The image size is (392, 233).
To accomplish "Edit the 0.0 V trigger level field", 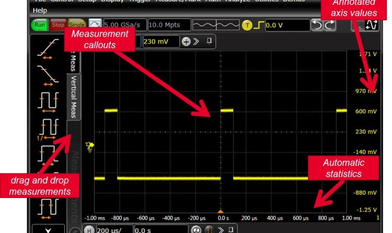I will click(x=287, y=25).
